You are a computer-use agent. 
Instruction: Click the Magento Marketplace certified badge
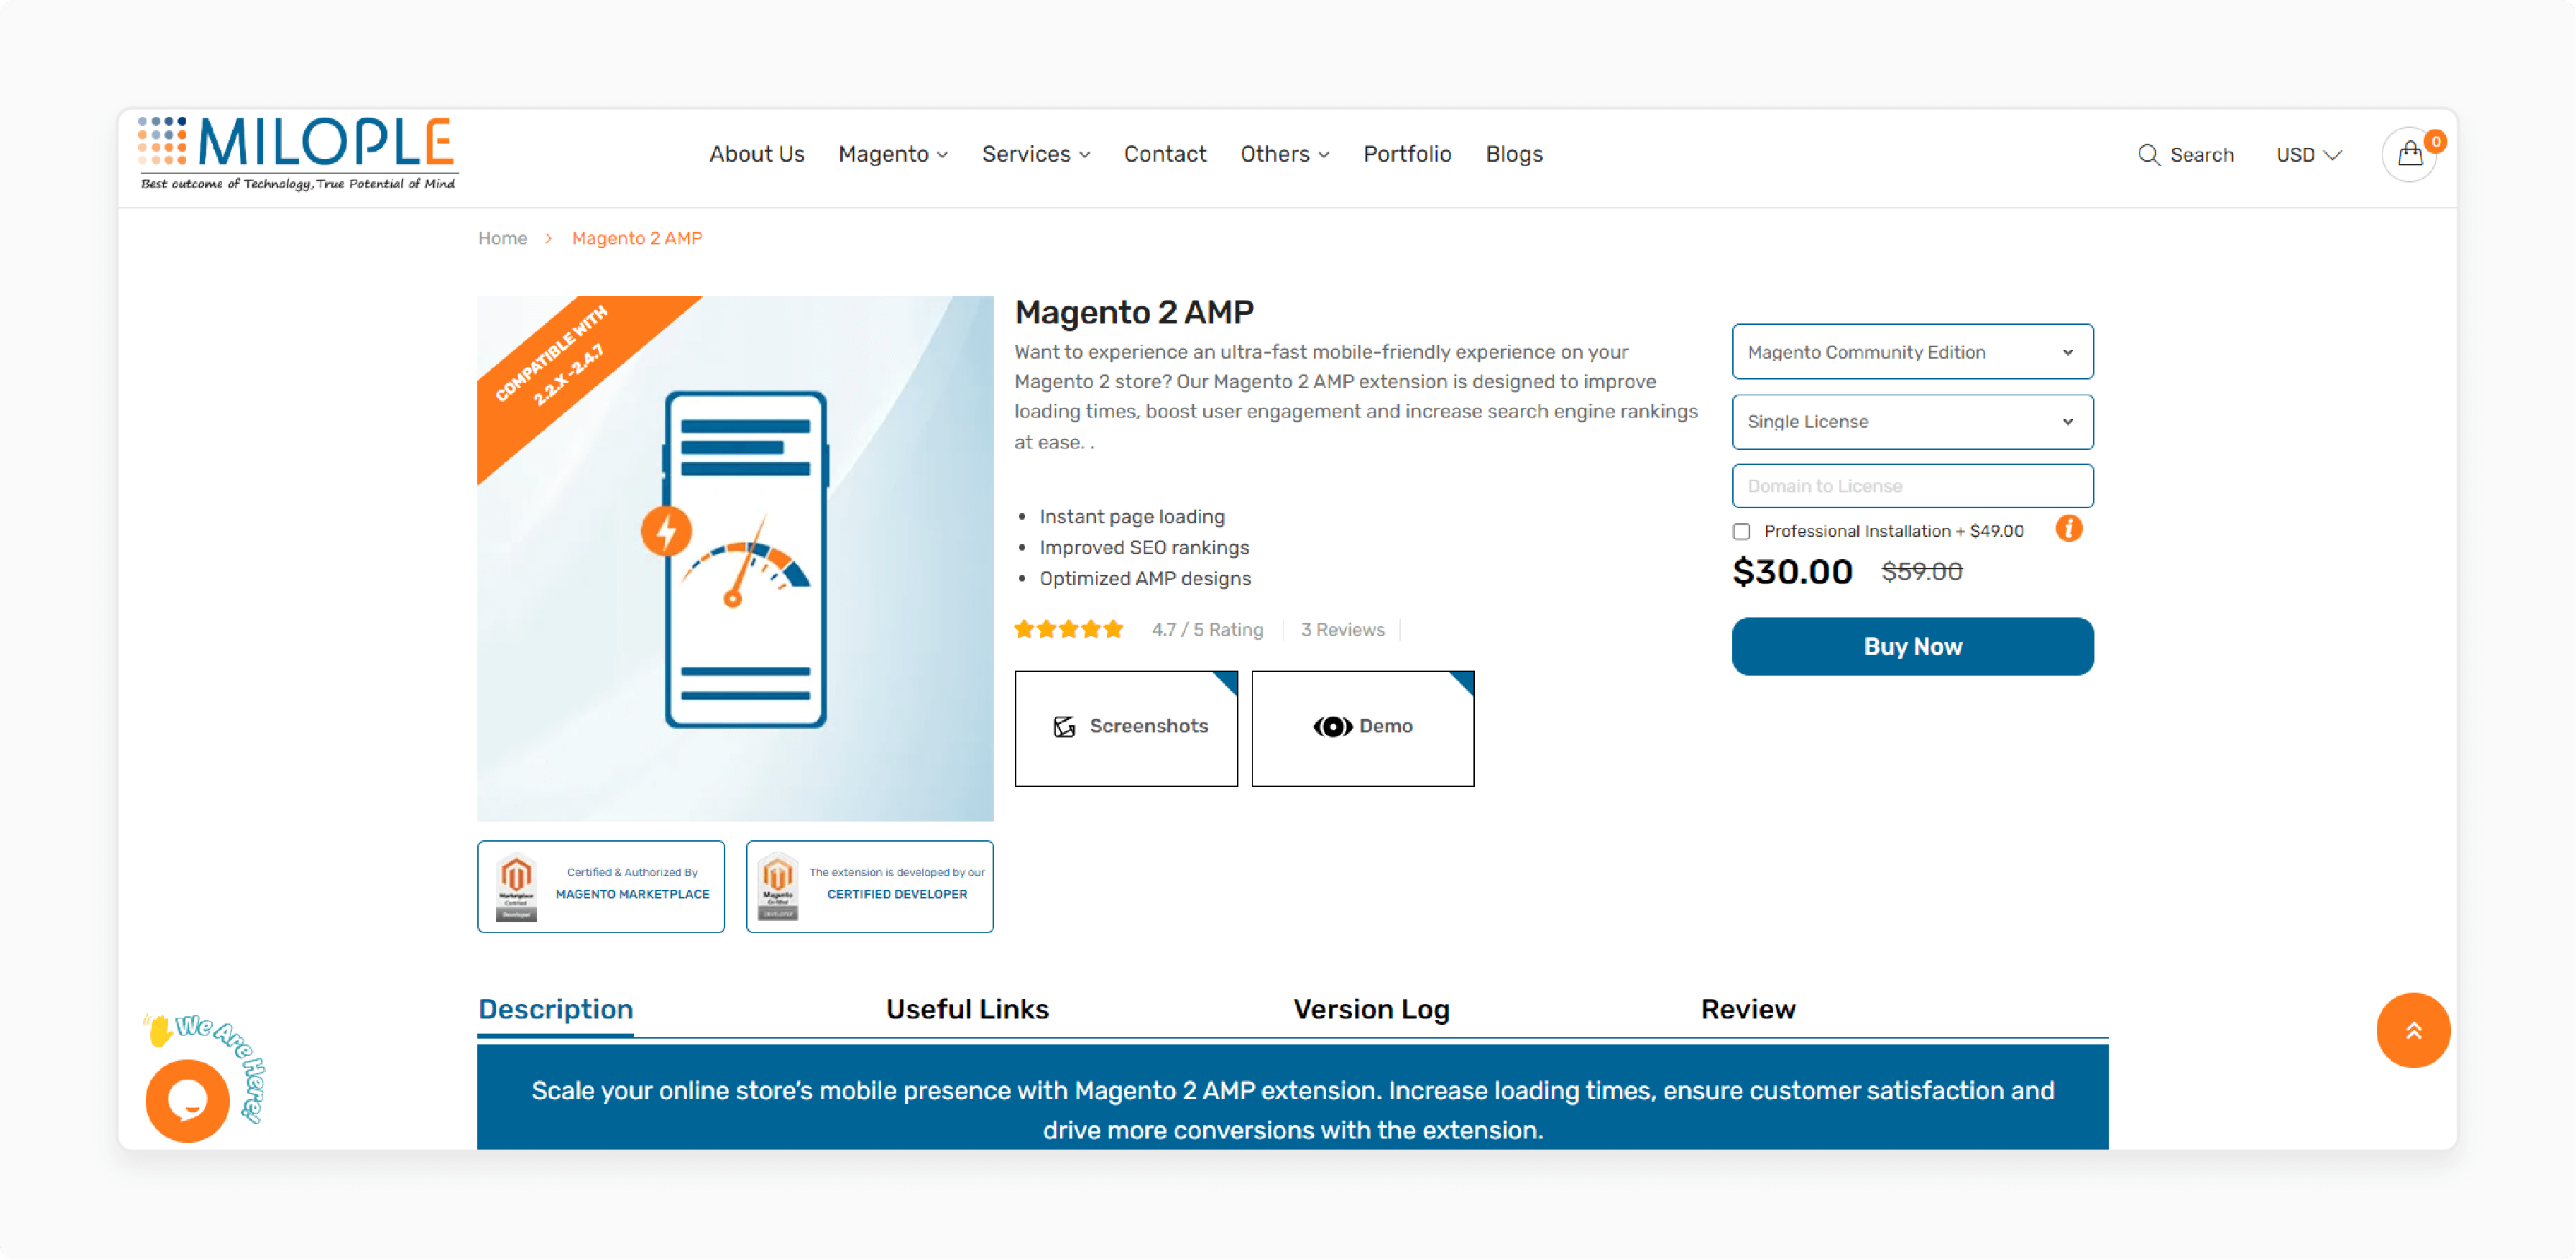click(x=600, y=886)
